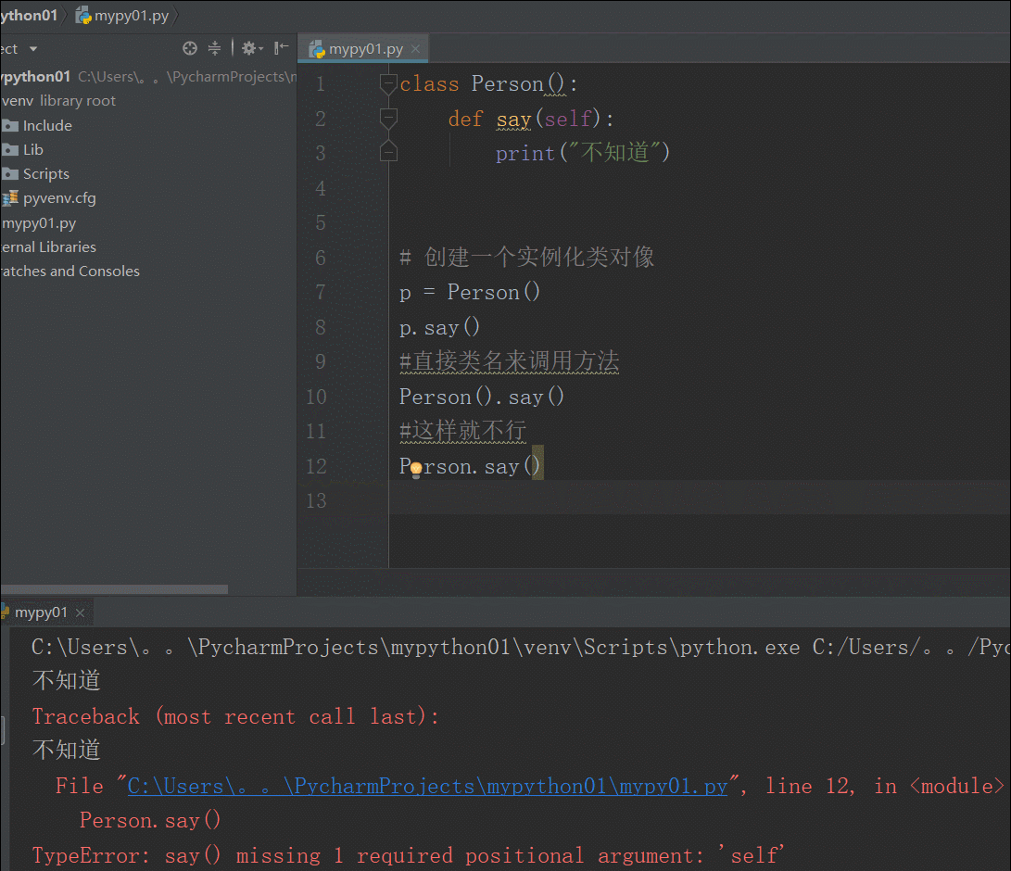Image resolution: width=1011 pixels, height=871 pixels.
Task: Open project view settings gear
Action: pyautogui.click(x=251, y=48)
